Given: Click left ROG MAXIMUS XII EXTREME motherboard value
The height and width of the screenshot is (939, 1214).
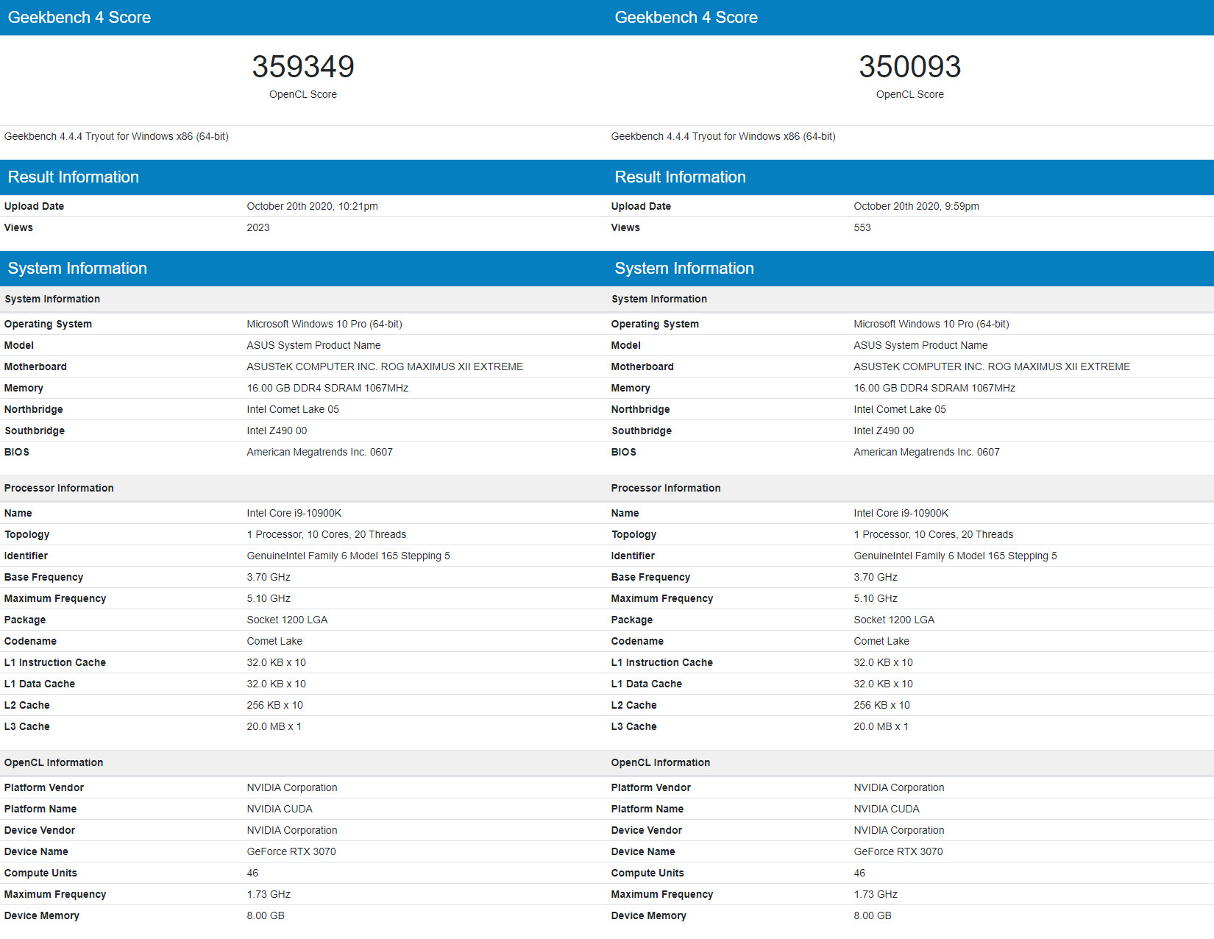Looking at the screenshot, I should pos(385,366).
